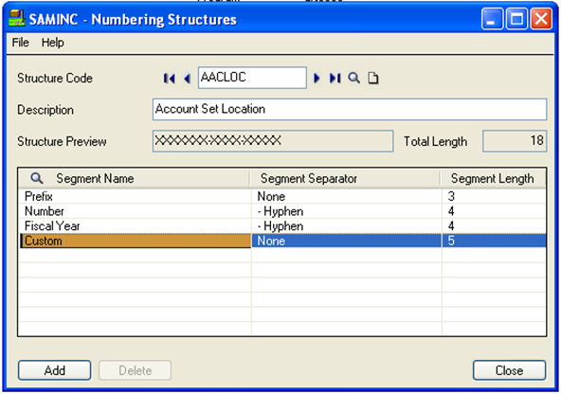This screenshot has width=561, height=394.
Task: Click the Close button
Action: [x=509, y=370]
